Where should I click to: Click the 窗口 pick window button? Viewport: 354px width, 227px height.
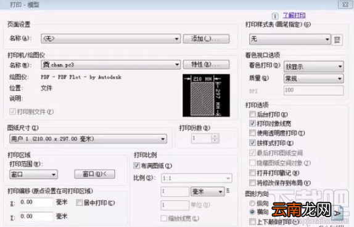94,174
